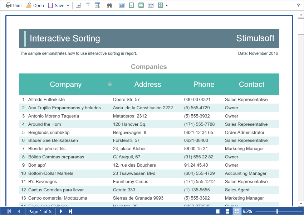Image resolution: width=304 pixels, height=215 pixels.
Task: Enable multiple pages view mode in status bar
Action: [237, 211]
